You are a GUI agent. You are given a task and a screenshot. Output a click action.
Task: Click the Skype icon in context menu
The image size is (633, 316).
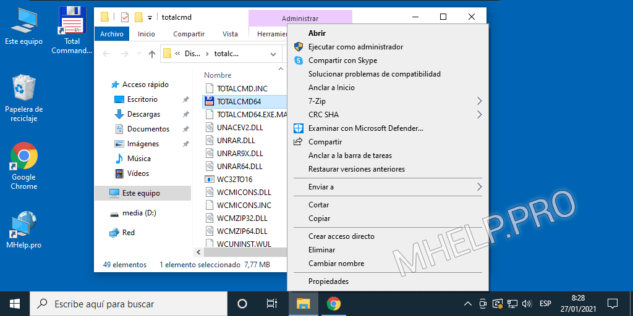pos(299,60)
